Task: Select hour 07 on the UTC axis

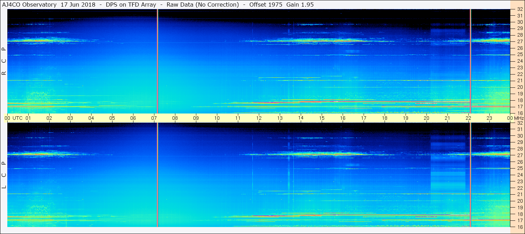Action: tap(154, 118)
